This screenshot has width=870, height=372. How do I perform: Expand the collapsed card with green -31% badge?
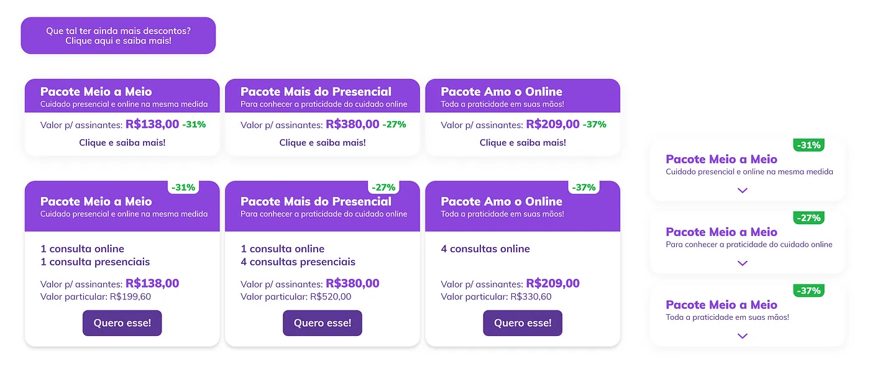tap(742, 190)
